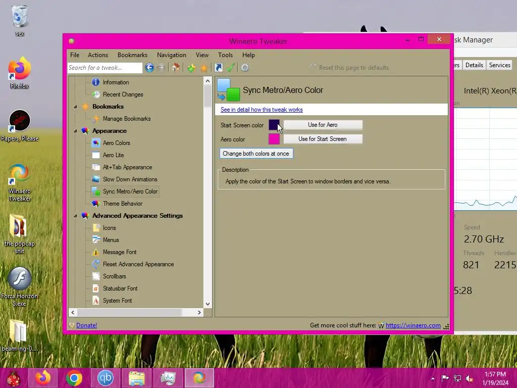Open the Actions menu
517x388 pixels.
click(98, 55)
